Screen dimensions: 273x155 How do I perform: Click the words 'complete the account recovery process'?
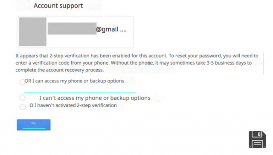tap(59, 70)
